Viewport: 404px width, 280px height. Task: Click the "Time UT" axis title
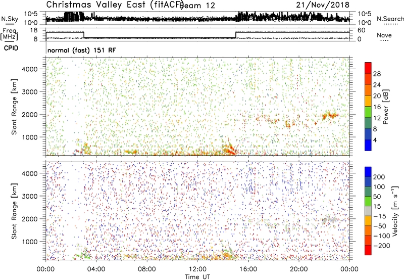[197, 276]
